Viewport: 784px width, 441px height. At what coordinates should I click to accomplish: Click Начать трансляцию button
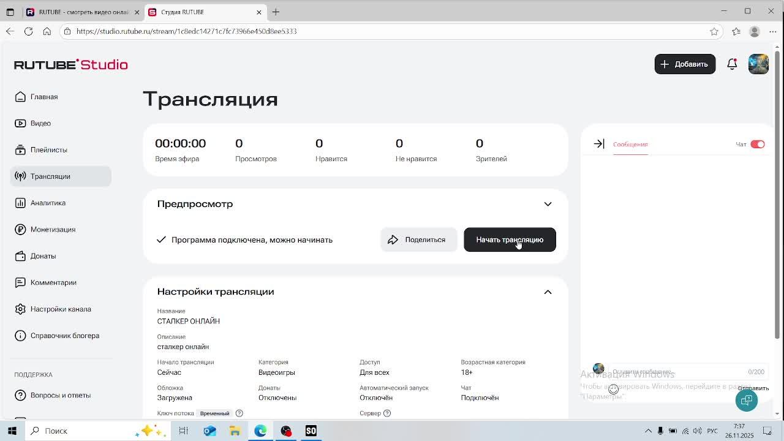(510, 239)
